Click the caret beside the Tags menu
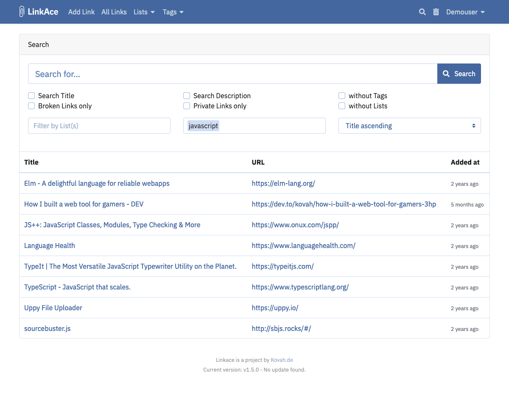The image size is (509, 394). point(182,12)
